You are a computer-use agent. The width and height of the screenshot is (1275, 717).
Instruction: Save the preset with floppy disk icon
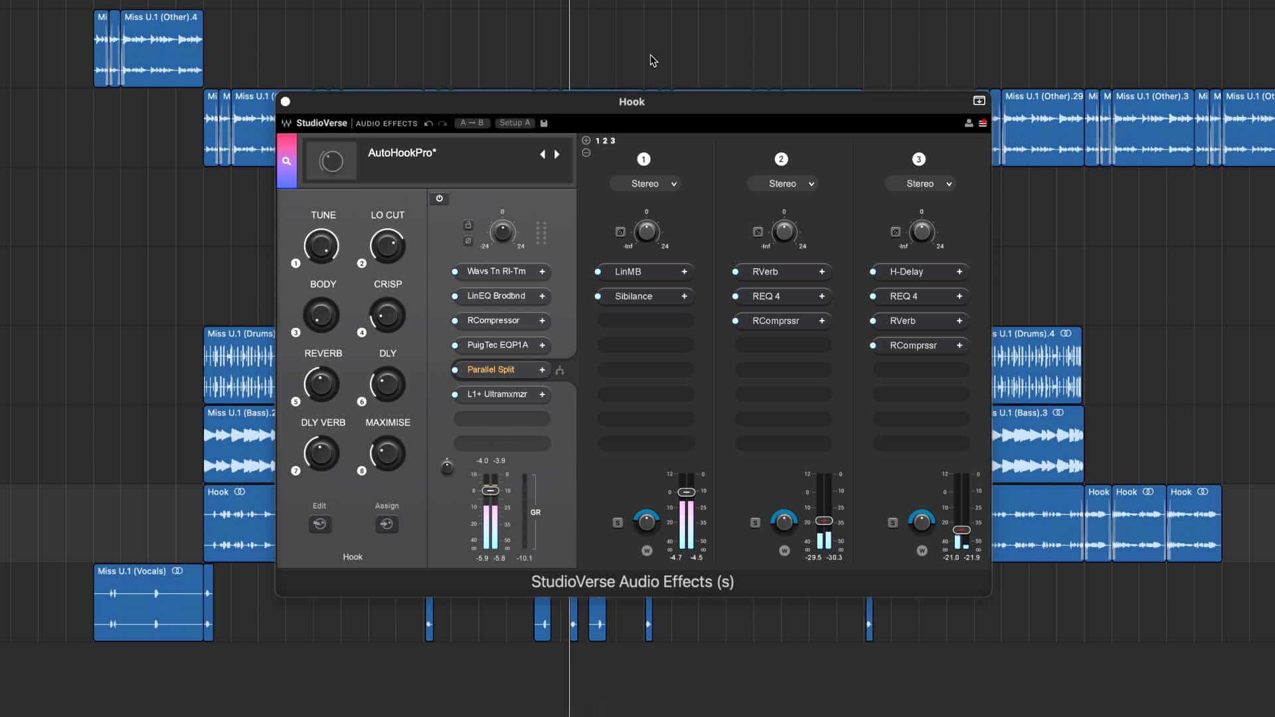pyautogui.click(x=544, y=123)
